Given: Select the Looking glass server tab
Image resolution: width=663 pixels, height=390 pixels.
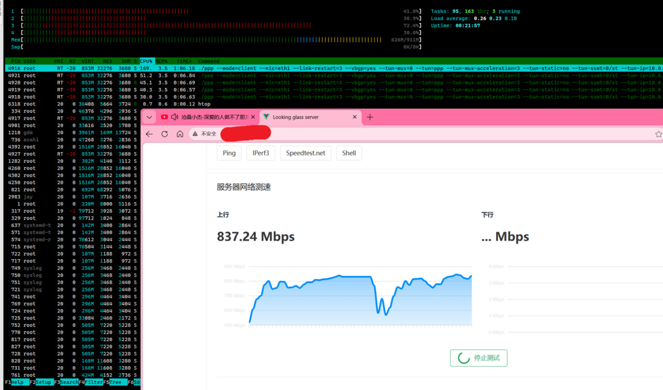Looking at the screenshot, I should tap(310, 117).
